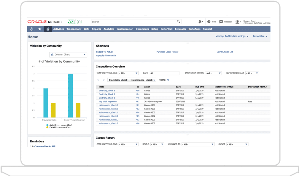
Task: Follow the Purchase Order History link
Action: (x=168, y=52)
